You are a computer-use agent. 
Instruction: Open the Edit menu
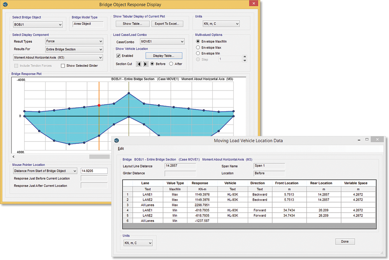click(x=121, y=149)
